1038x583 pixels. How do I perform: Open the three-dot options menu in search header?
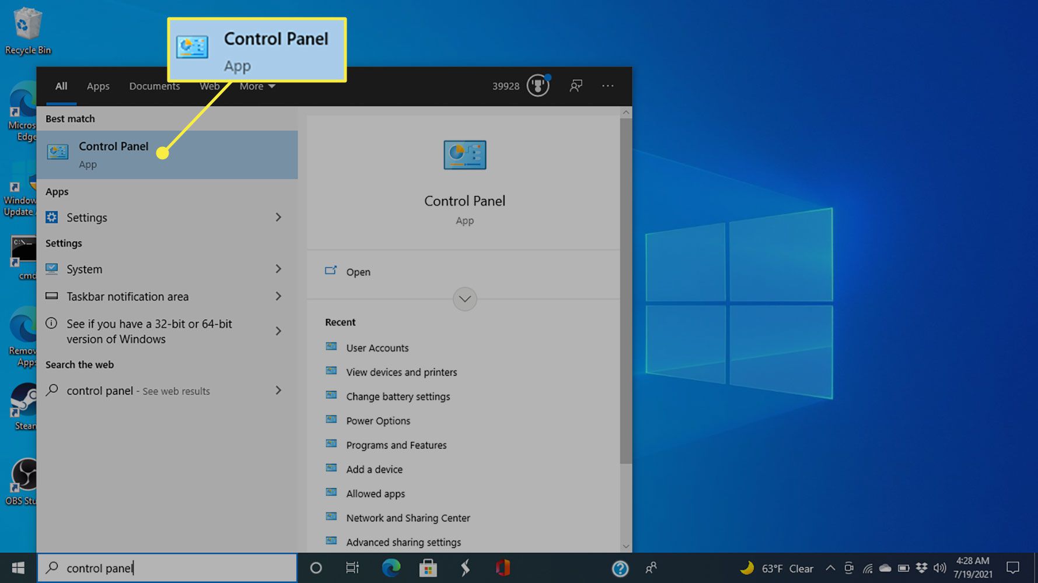click(x=608, y=86)
